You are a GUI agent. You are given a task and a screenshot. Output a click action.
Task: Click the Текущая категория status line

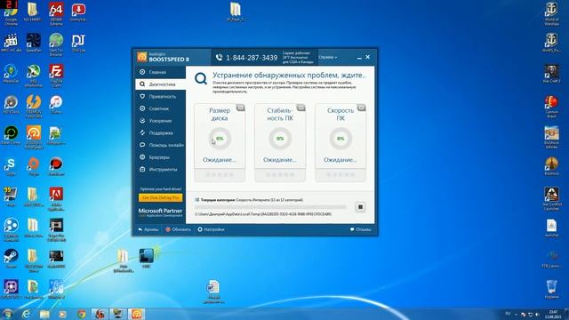pos(249,200)
